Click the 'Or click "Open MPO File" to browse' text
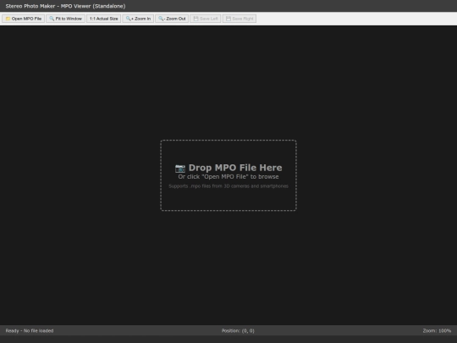This screenshot has height=343, width=457. coord(228,177)
